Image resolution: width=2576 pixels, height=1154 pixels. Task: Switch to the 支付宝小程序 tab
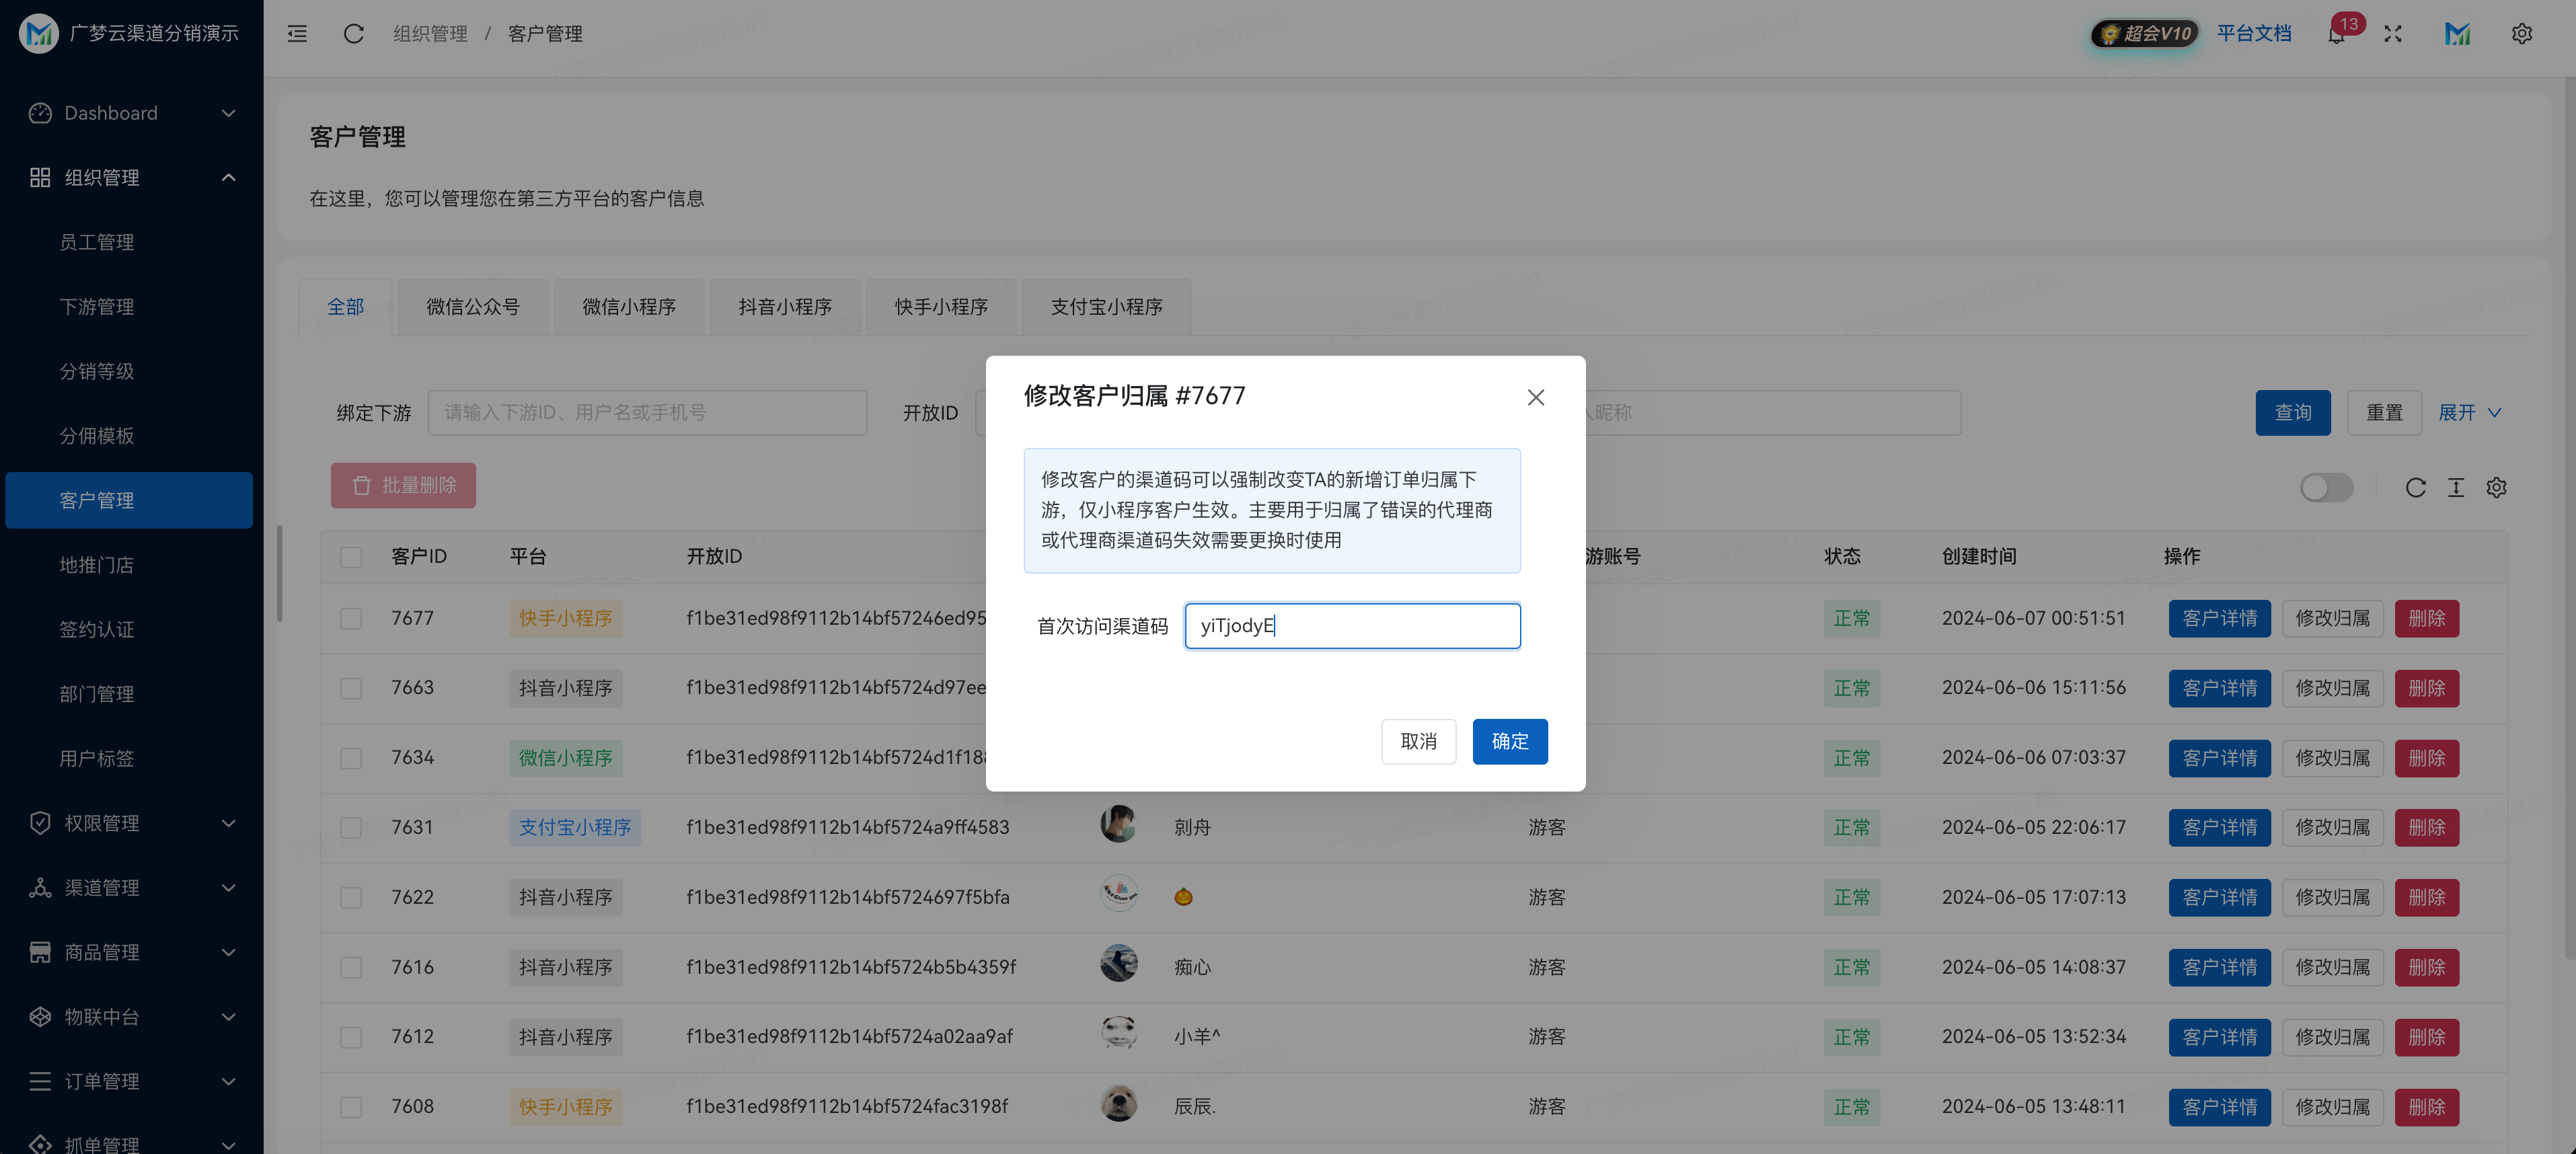click(x=1106, y=307)
